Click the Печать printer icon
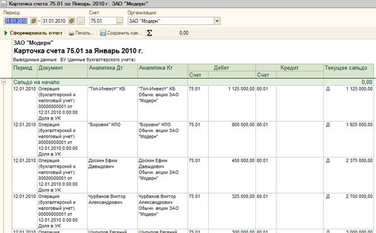 [x=71, y=33]
